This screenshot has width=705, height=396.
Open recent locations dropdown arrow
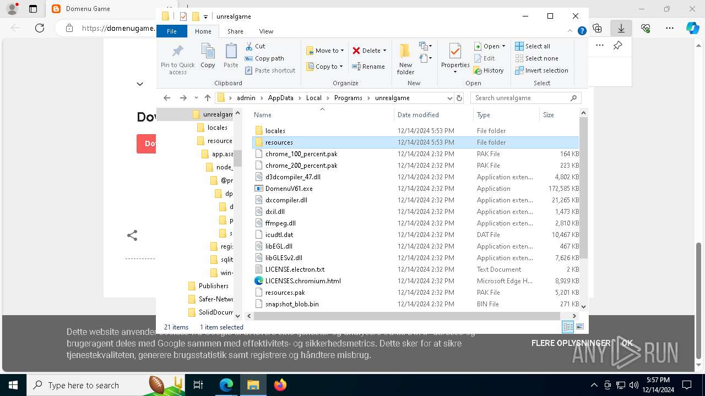(196, 98)
